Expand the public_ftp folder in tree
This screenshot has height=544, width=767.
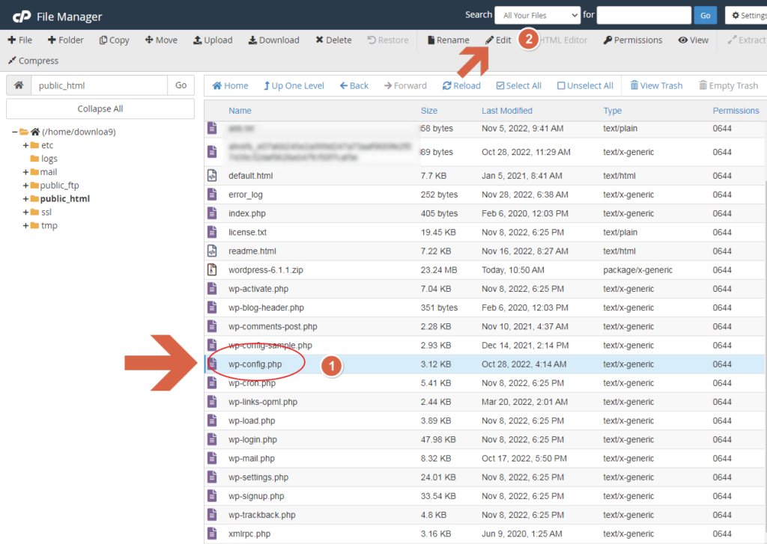tap(25, 186)
